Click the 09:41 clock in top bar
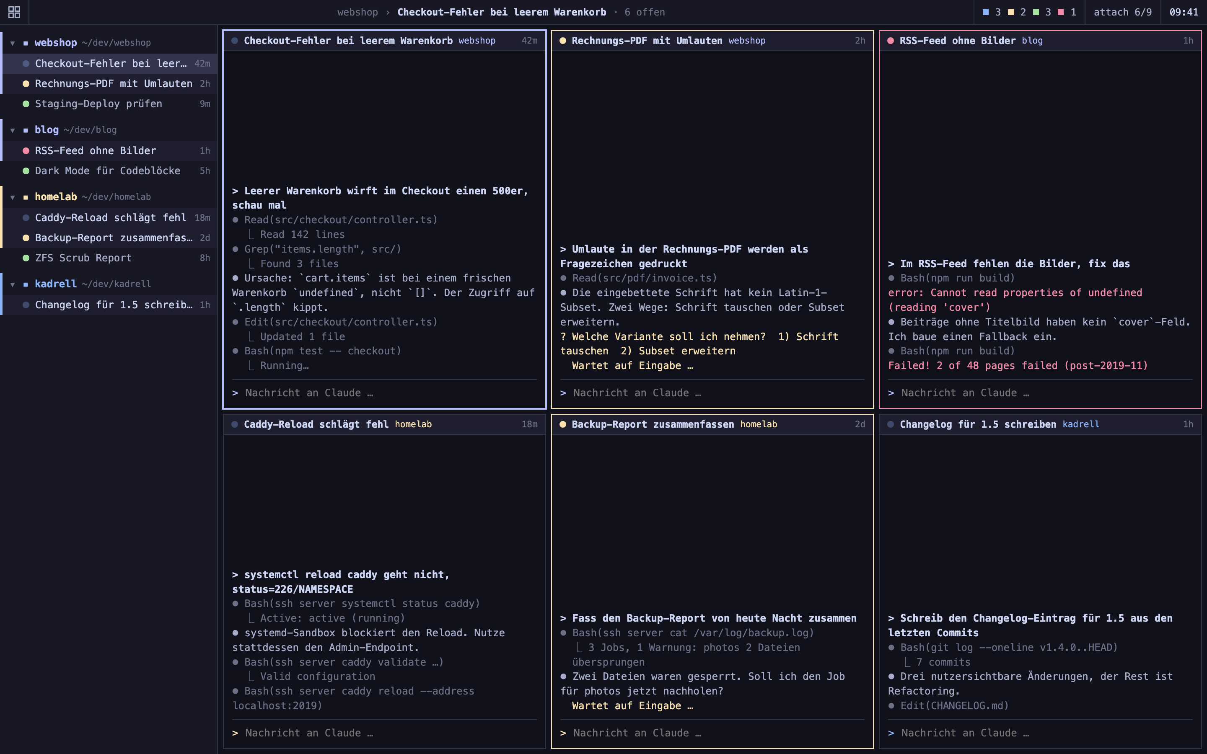This screenshot has height=754, width=1207. click(x=1184, y=12)
